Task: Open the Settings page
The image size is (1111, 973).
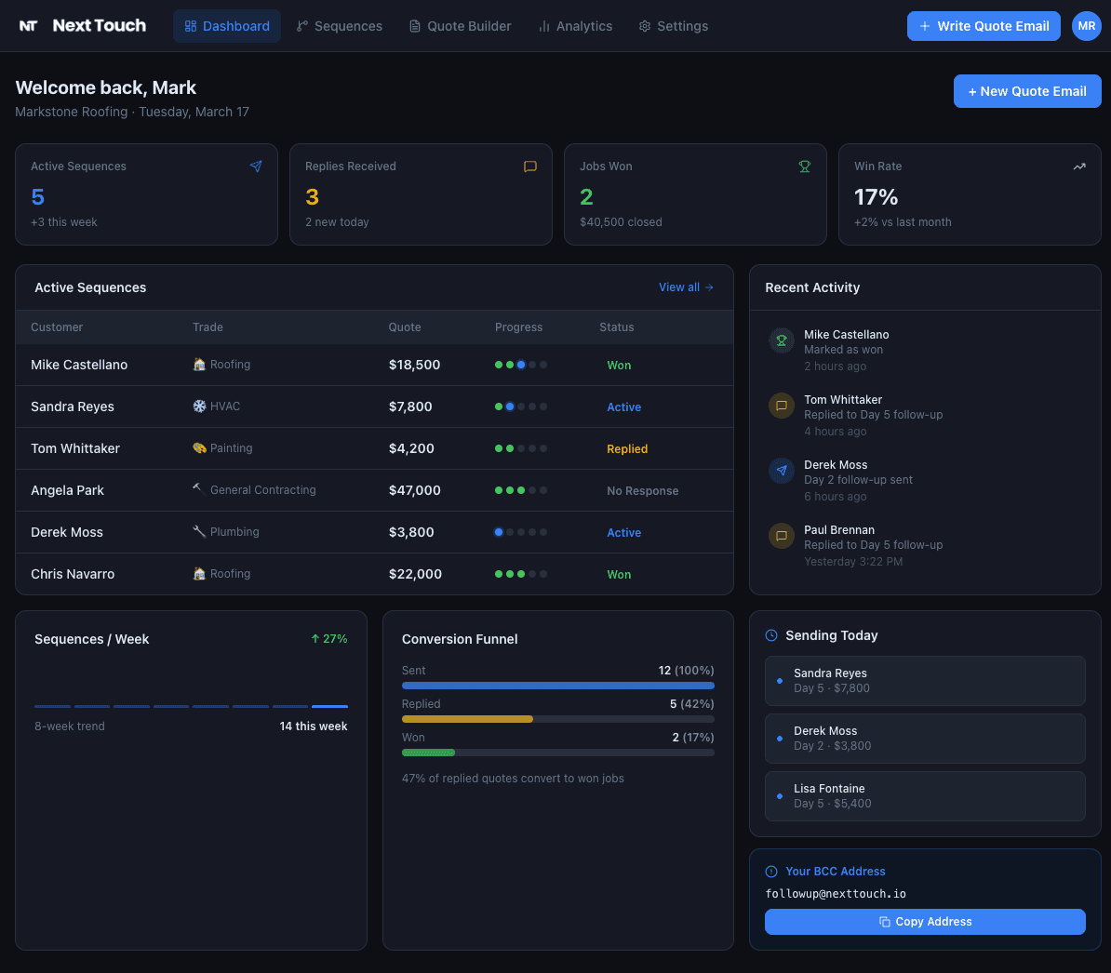Action: coord(673,26)
